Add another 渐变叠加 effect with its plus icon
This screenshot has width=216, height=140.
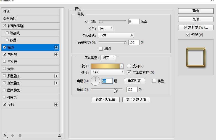click(x=56, y=83)
